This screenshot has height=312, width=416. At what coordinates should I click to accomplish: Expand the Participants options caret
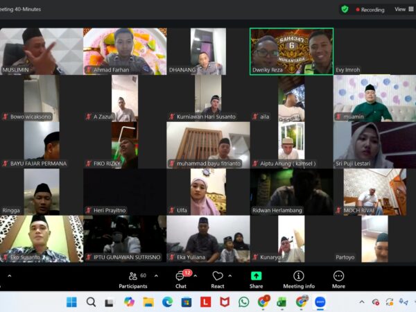tap(155, 275)
